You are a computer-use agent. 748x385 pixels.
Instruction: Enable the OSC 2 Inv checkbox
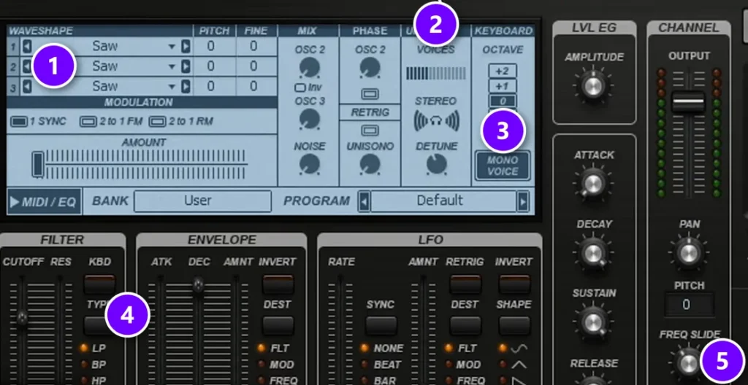[x=300, y=87]
